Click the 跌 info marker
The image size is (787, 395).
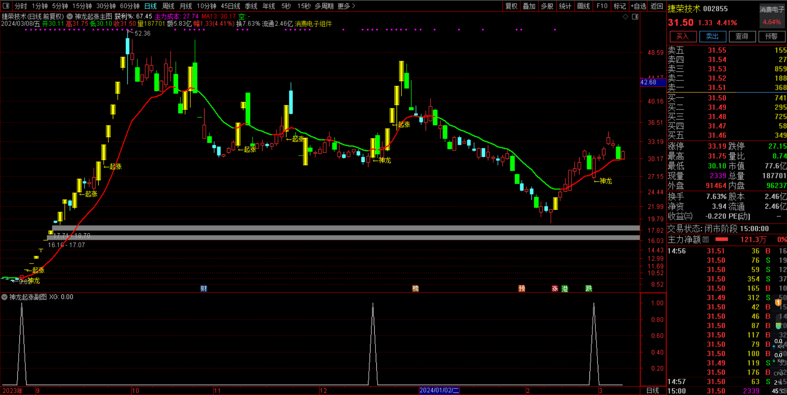[x=589, y=288]
